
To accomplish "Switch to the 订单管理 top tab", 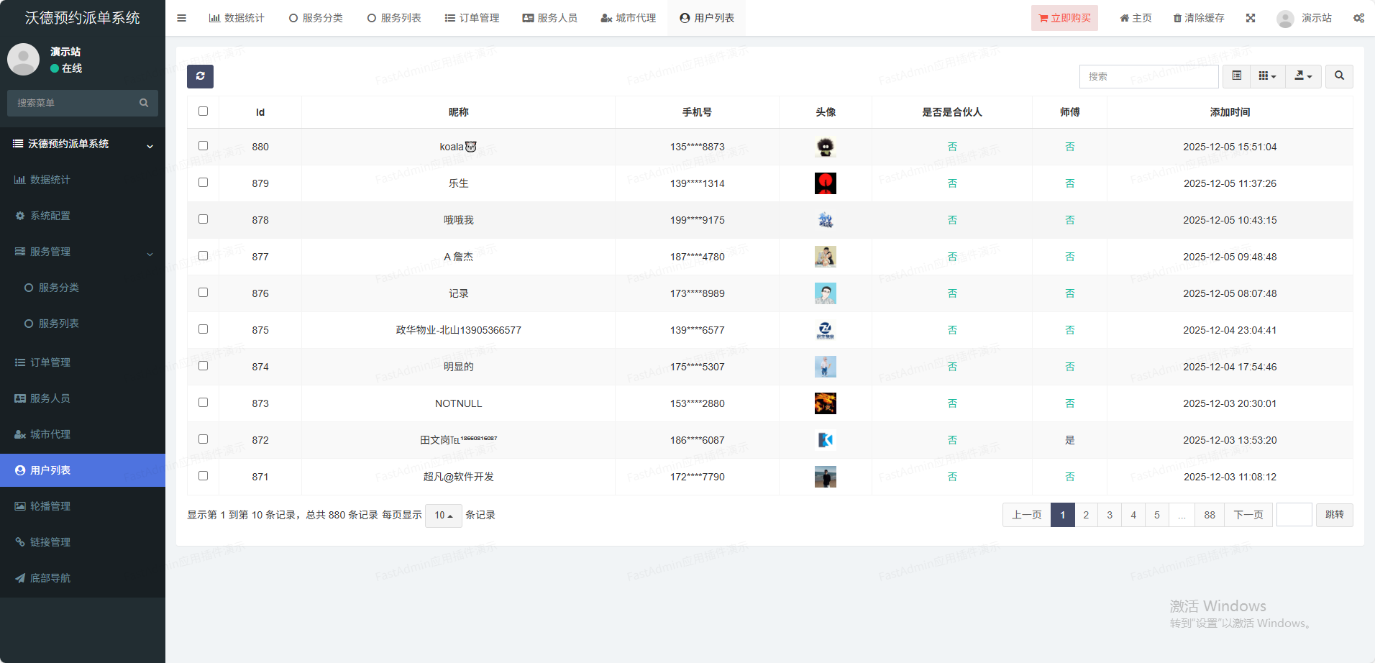I will coord(472,18).
